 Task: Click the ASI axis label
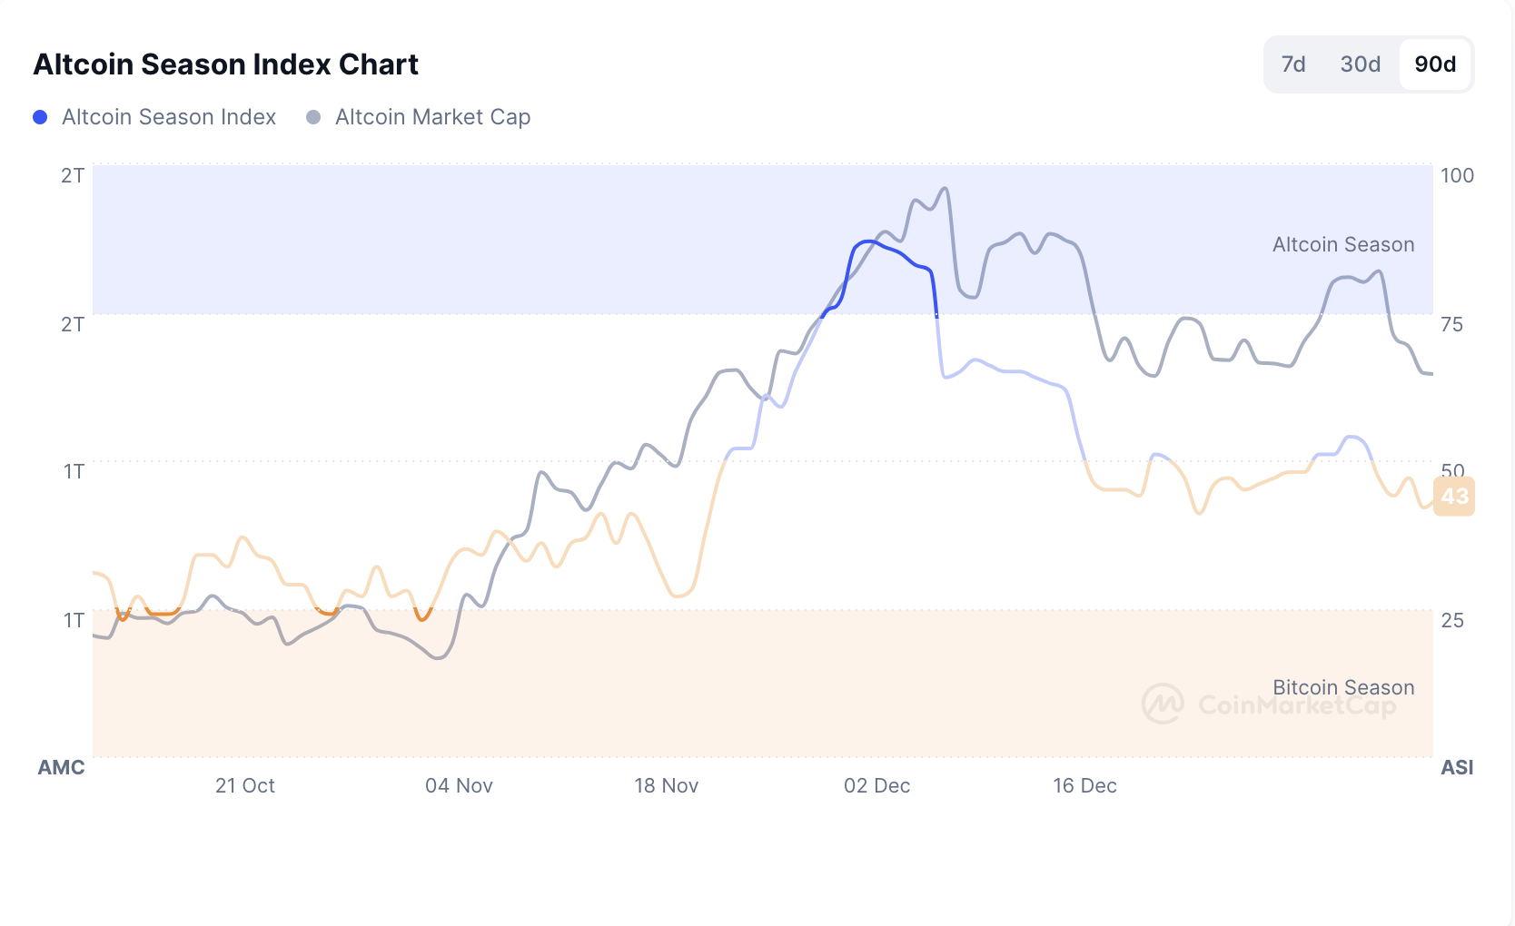pyautogui.click(x=1457, y=768)
